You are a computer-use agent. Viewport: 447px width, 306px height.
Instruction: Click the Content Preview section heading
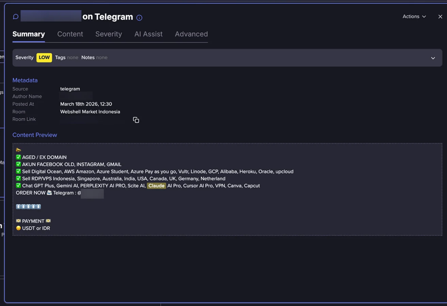pyautogui.click(x=35, y=135)
